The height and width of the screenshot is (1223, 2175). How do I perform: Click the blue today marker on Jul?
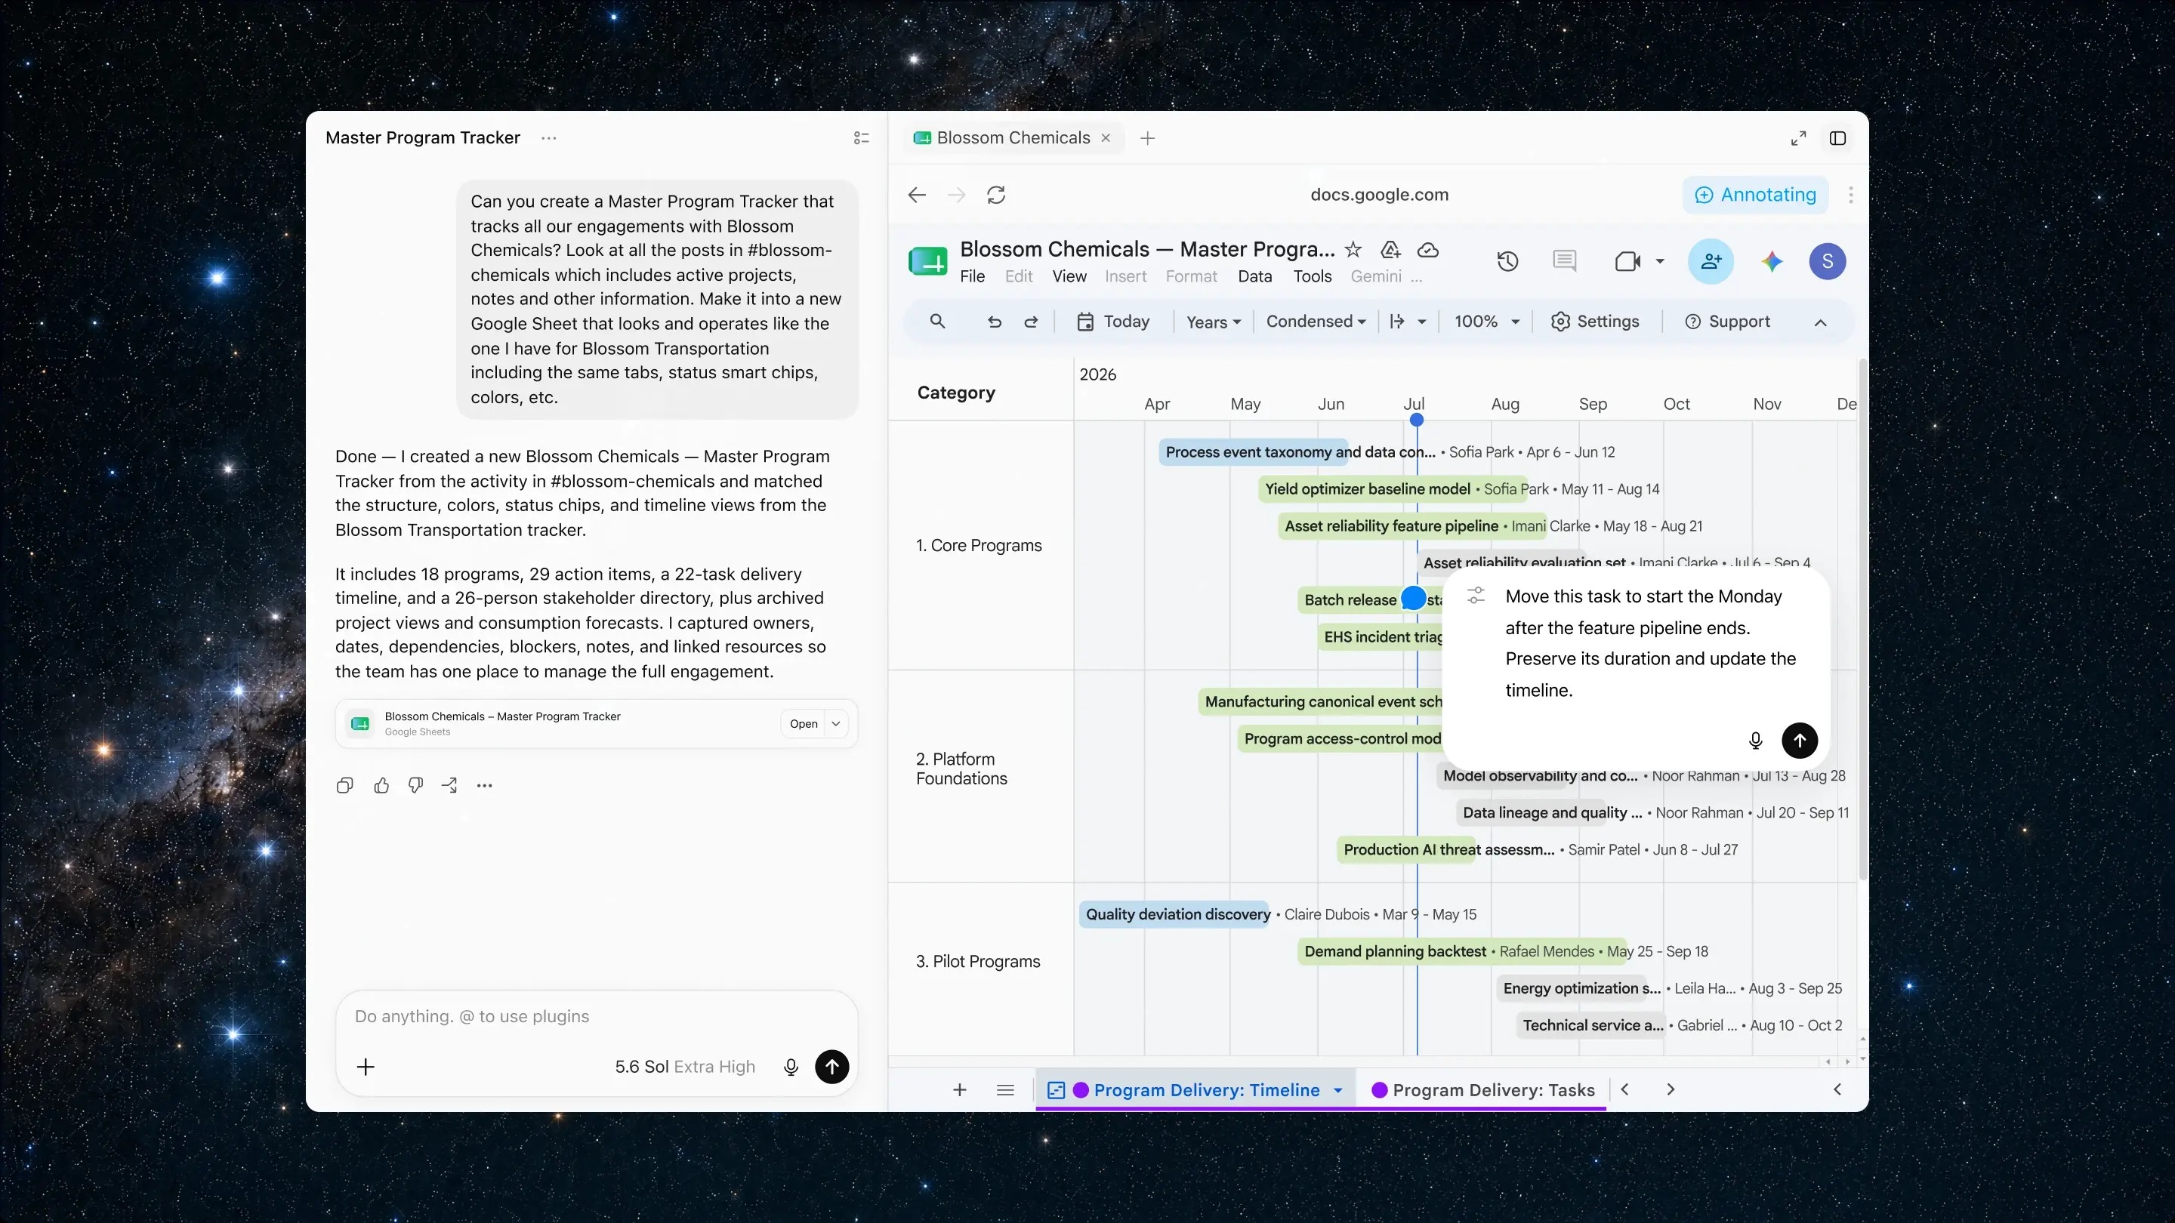tap(1417, 420)
